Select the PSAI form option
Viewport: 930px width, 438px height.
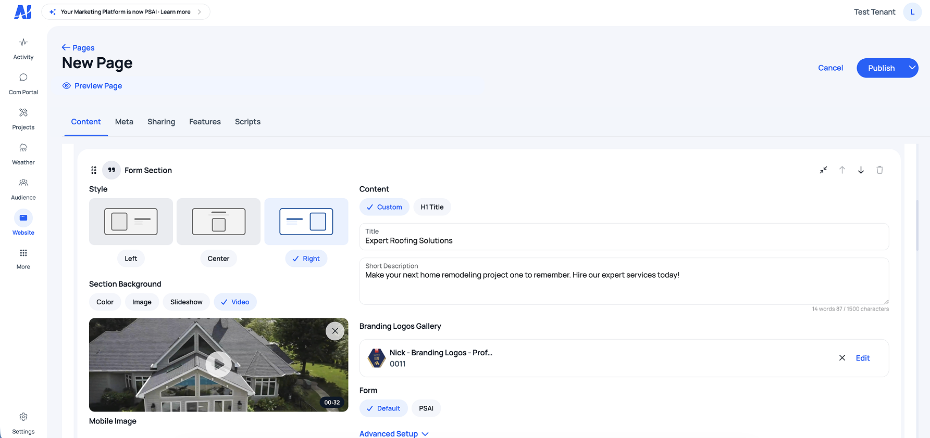(426, 408)
